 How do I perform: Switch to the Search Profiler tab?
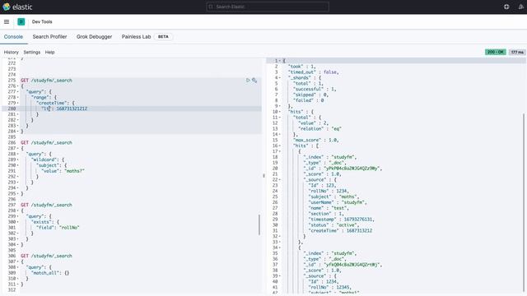49,36
